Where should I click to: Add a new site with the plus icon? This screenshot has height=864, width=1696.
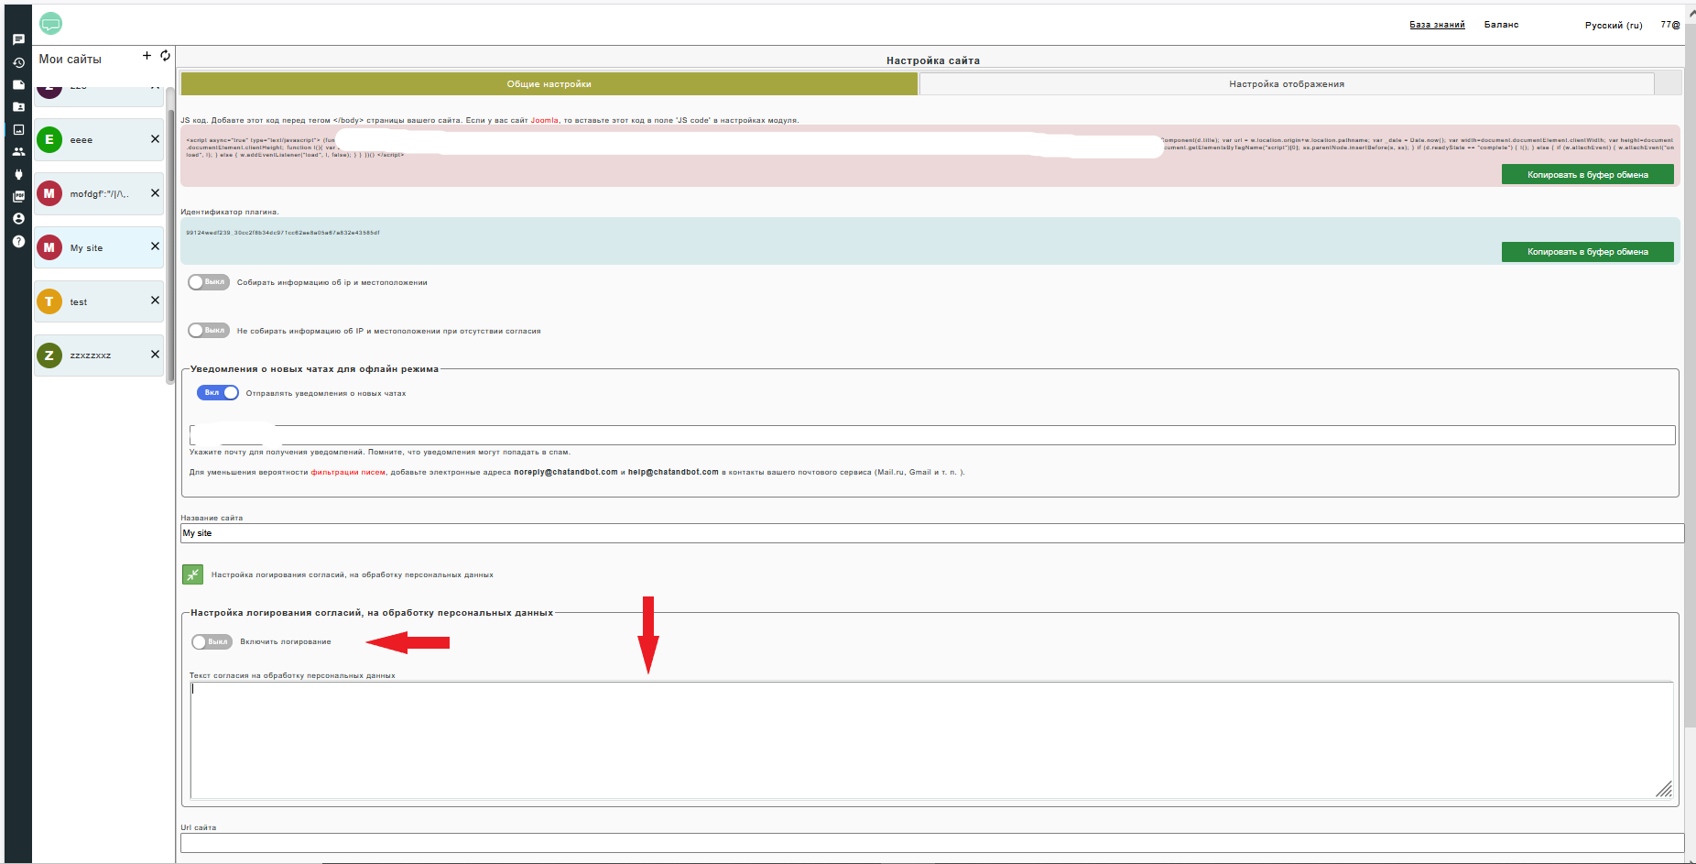147,56
